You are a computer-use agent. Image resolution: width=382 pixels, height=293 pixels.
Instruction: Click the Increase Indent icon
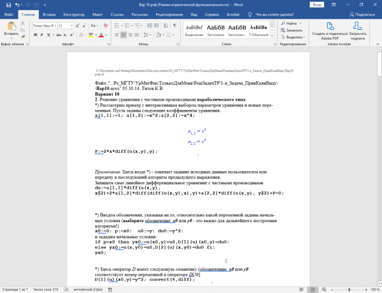pos(156,26)
